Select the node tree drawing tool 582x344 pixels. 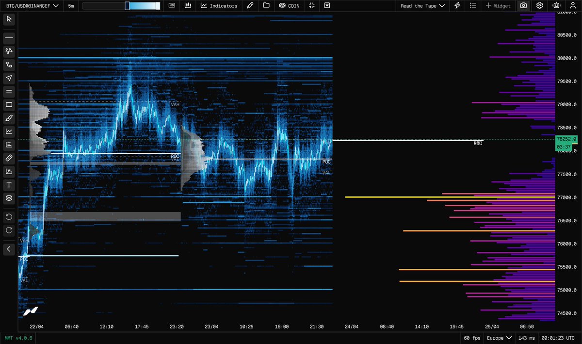tap(9, 51)
